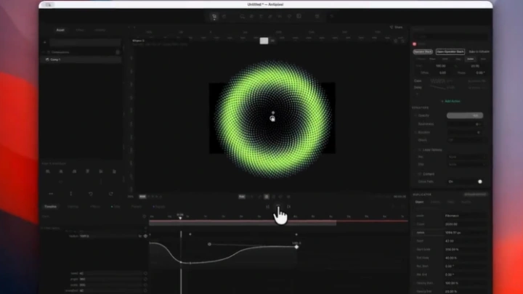Select the last keyframe diamond on curve
The image size is (523, 294).
pos(296,248)
